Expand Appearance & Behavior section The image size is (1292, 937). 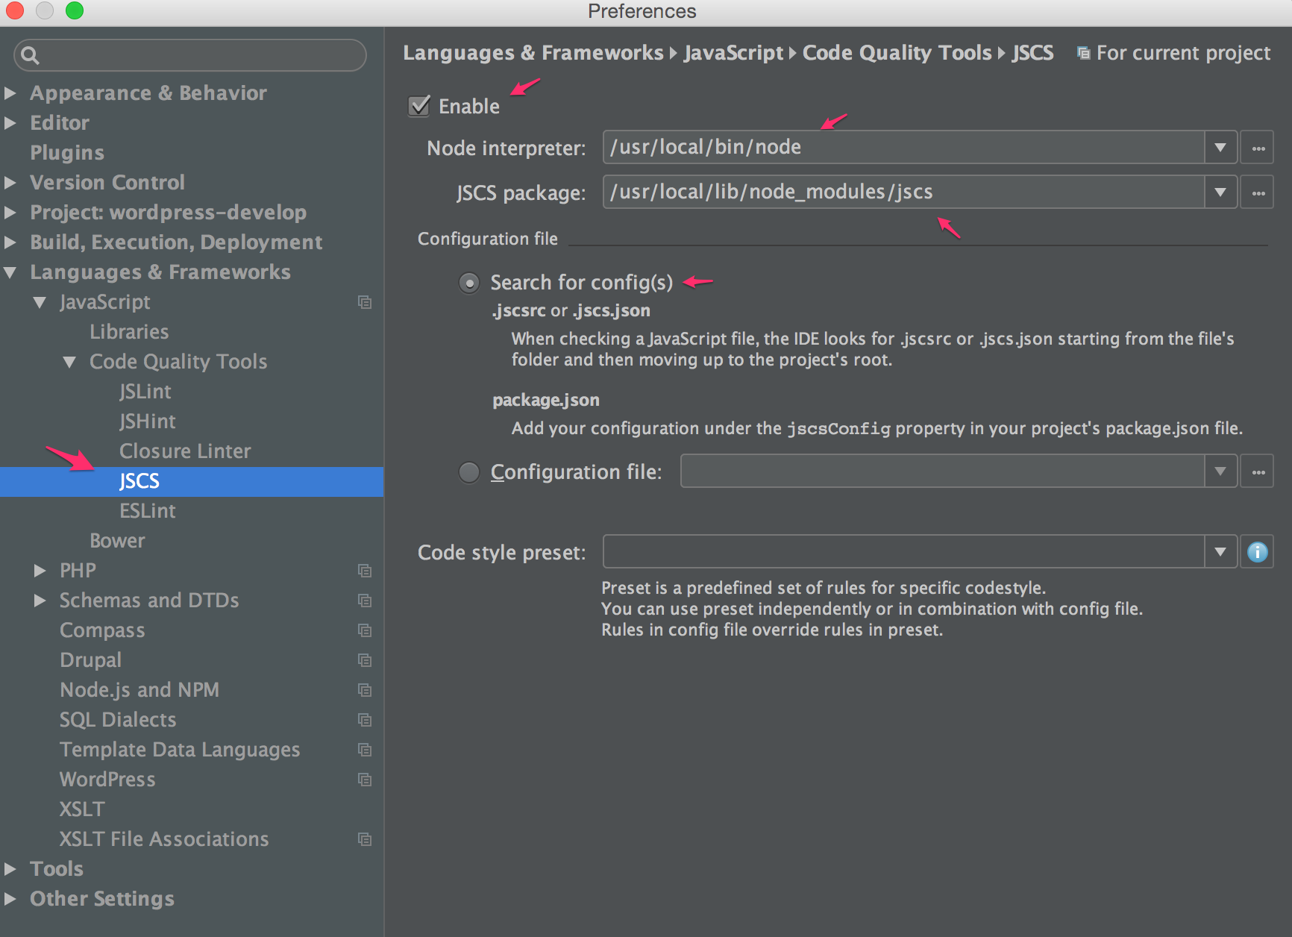(10, 93)
